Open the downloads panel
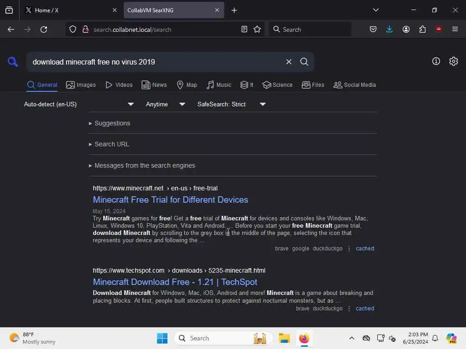This screenshot has width=466, height=349. pyautogui.click(x=390, y=30)
